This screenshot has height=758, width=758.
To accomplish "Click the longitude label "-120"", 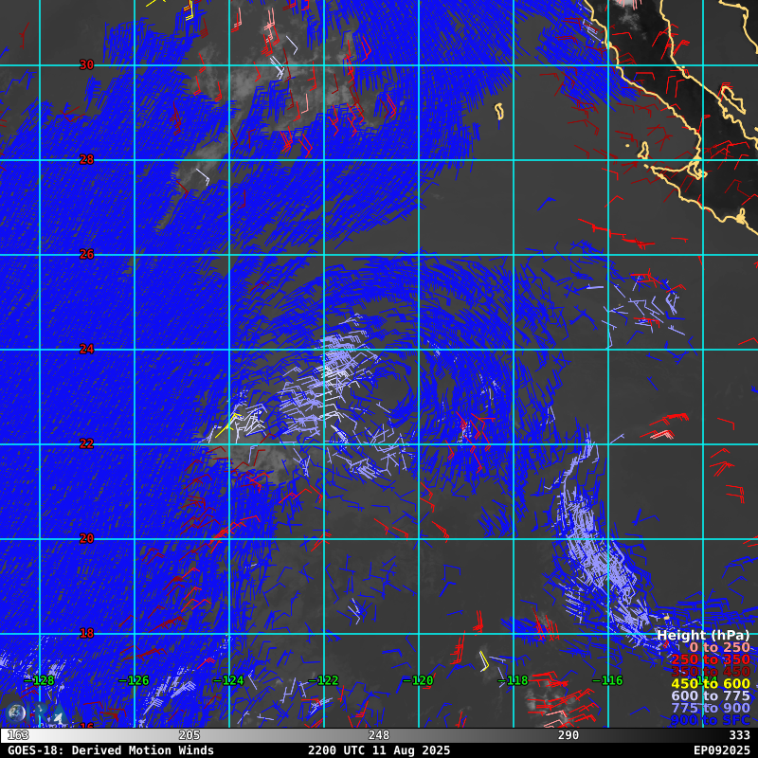I will click(x=418, y=680).
